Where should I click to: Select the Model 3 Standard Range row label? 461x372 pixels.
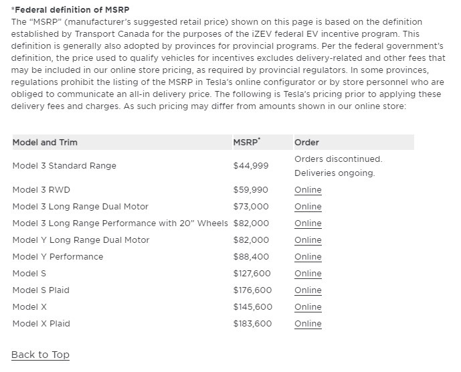64,166
